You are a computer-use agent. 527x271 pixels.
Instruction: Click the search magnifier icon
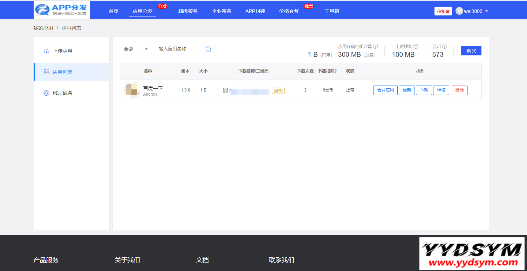[208, 49]
